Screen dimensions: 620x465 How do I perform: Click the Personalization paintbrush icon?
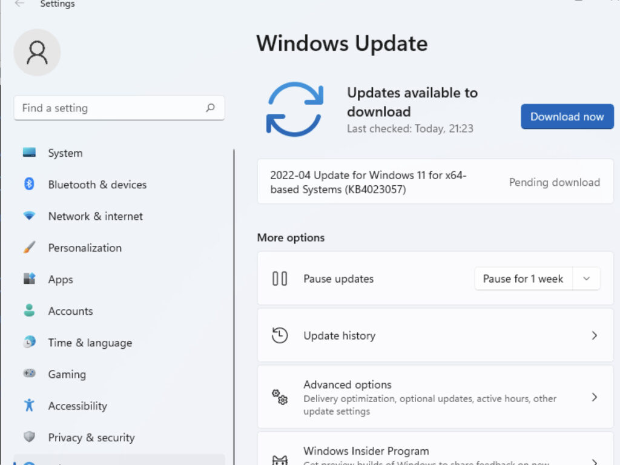[x=29, y=248]
